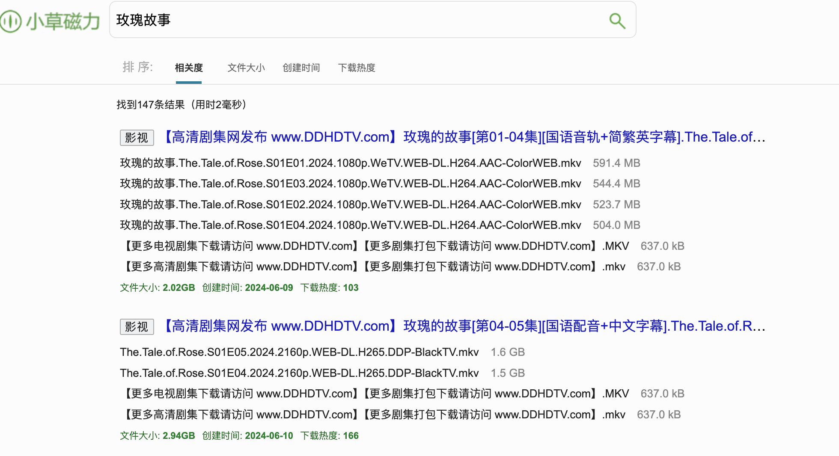Click 创建时间: 2024-06-09 info
This screenshot has height=456, width=839.
pos(247,287)
